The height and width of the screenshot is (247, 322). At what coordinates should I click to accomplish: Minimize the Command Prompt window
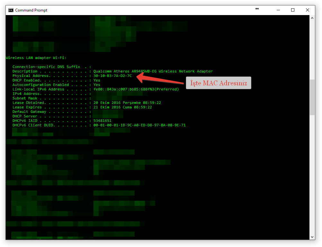[x=278, y=10]
